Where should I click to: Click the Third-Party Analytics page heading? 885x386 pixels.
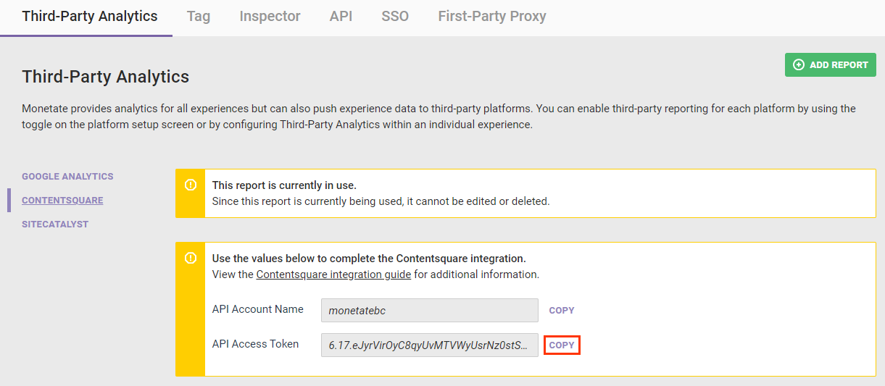(106, 77)
